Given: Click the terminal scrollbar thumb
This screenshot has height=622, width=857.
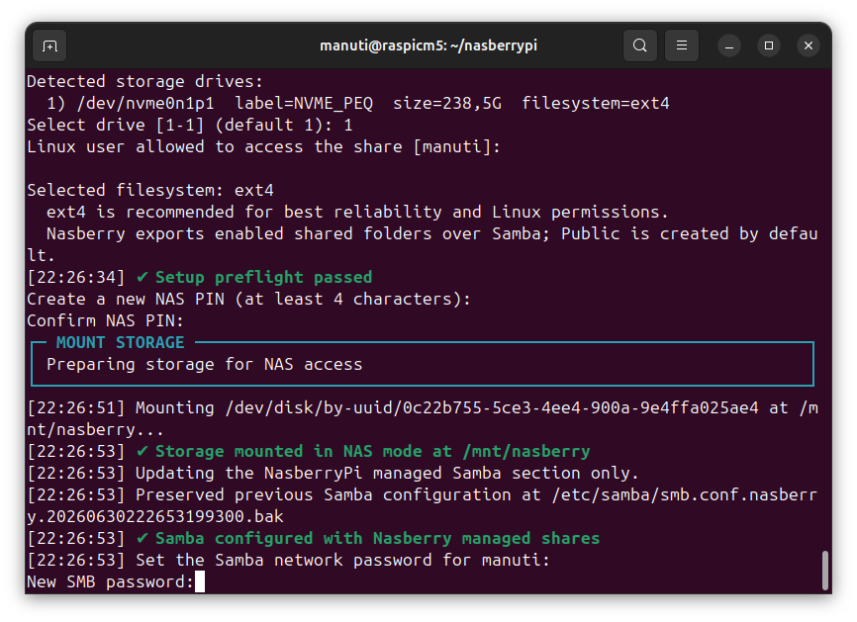Looking at the screenshot, I should [x=825, y=571].
